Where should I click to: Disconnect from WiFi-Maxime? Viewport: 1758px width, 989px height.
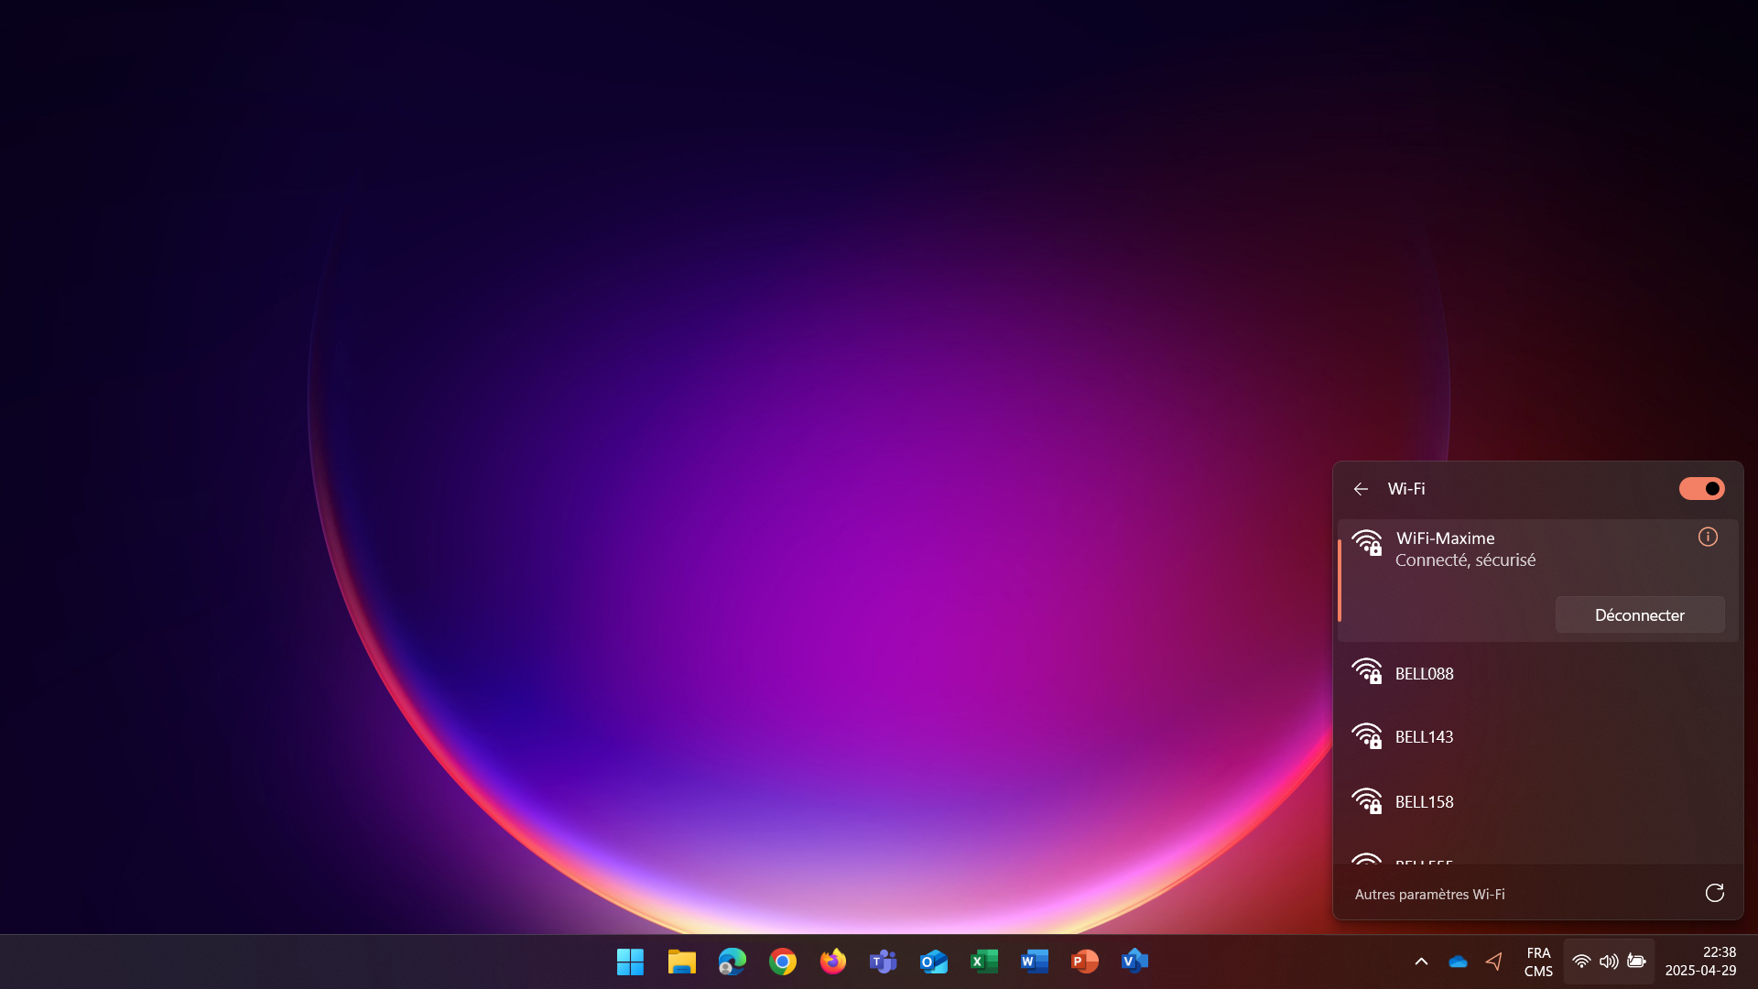[x=1639, y=614]
